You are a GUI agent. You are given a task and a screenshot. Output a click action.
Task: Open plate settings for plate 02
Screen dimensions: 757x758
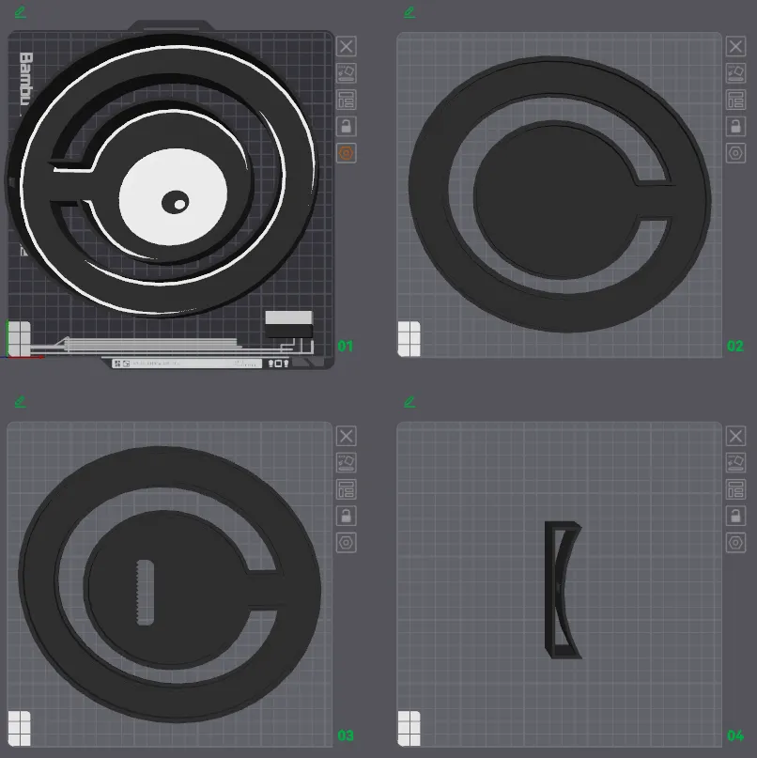point(735,152)
